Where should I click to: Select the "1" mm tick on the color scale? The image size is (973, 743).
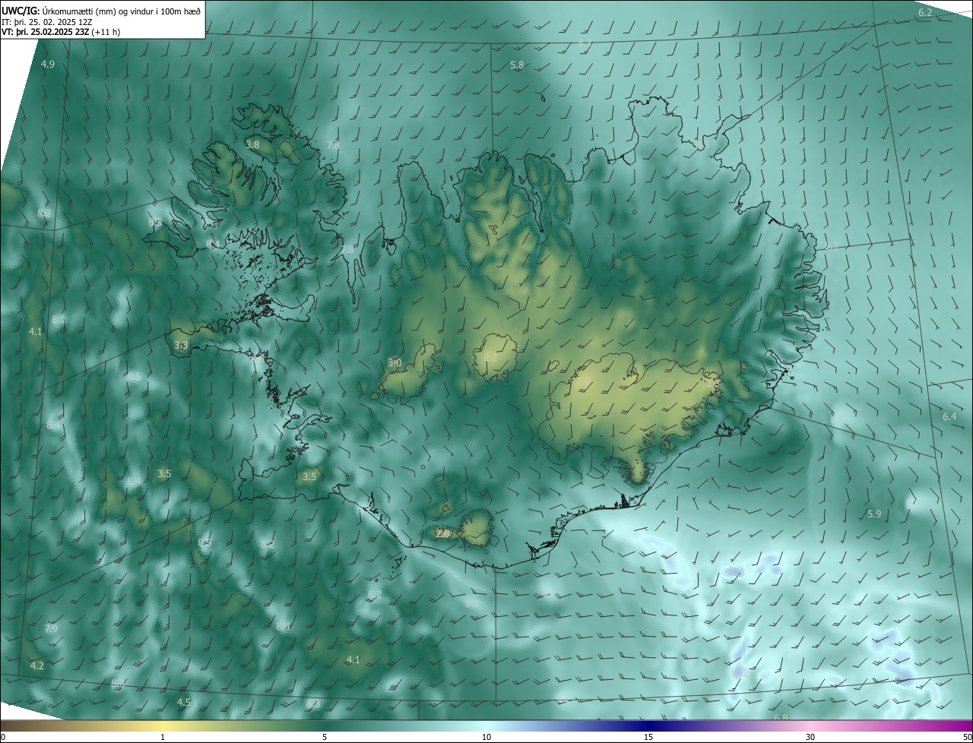163,737
